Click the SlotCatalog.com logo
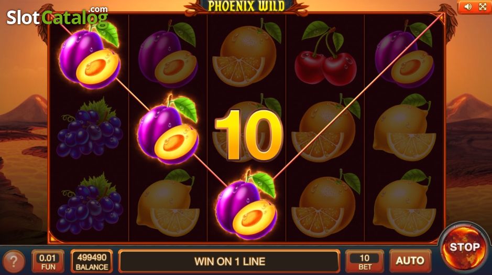 tap(58, 16)
